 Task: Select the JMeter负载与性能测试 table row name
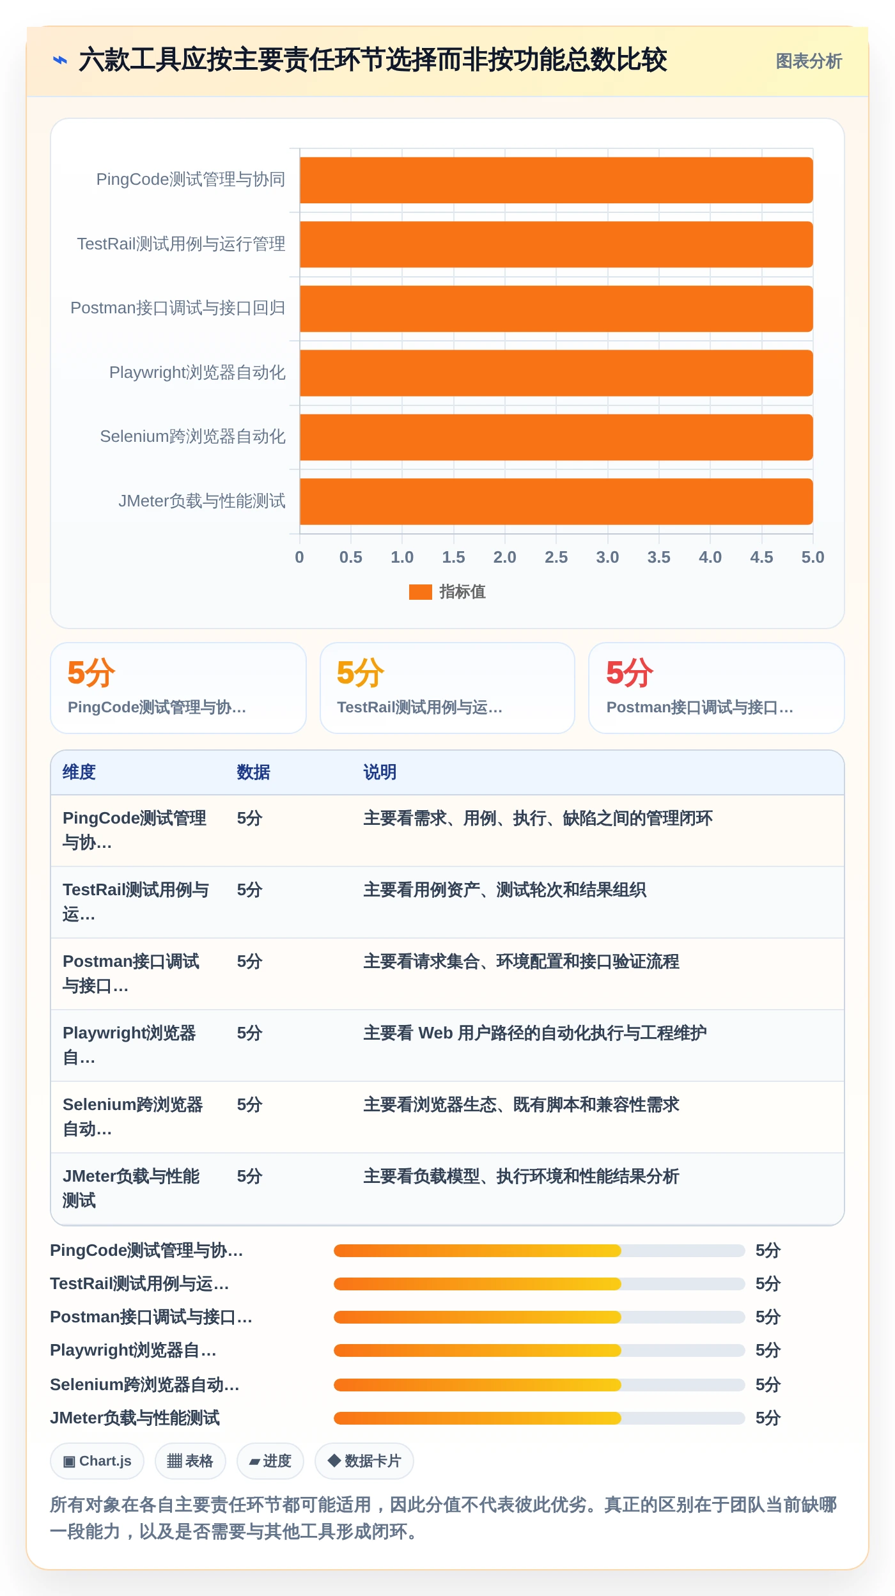click(x=132, y=1189)
